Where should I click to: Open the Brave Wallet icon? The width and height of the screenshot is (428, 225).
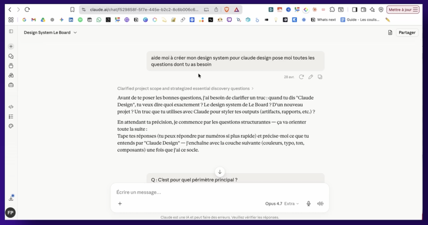click(x=364, y=10)
